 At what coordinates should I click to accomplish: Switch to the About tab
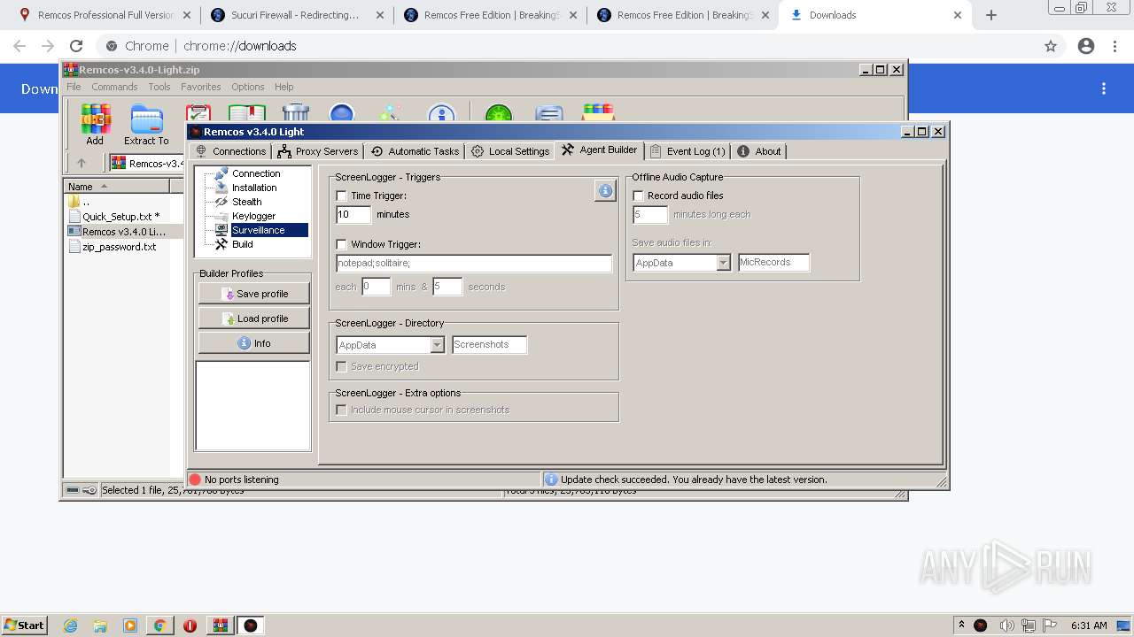tap(759, 151)
